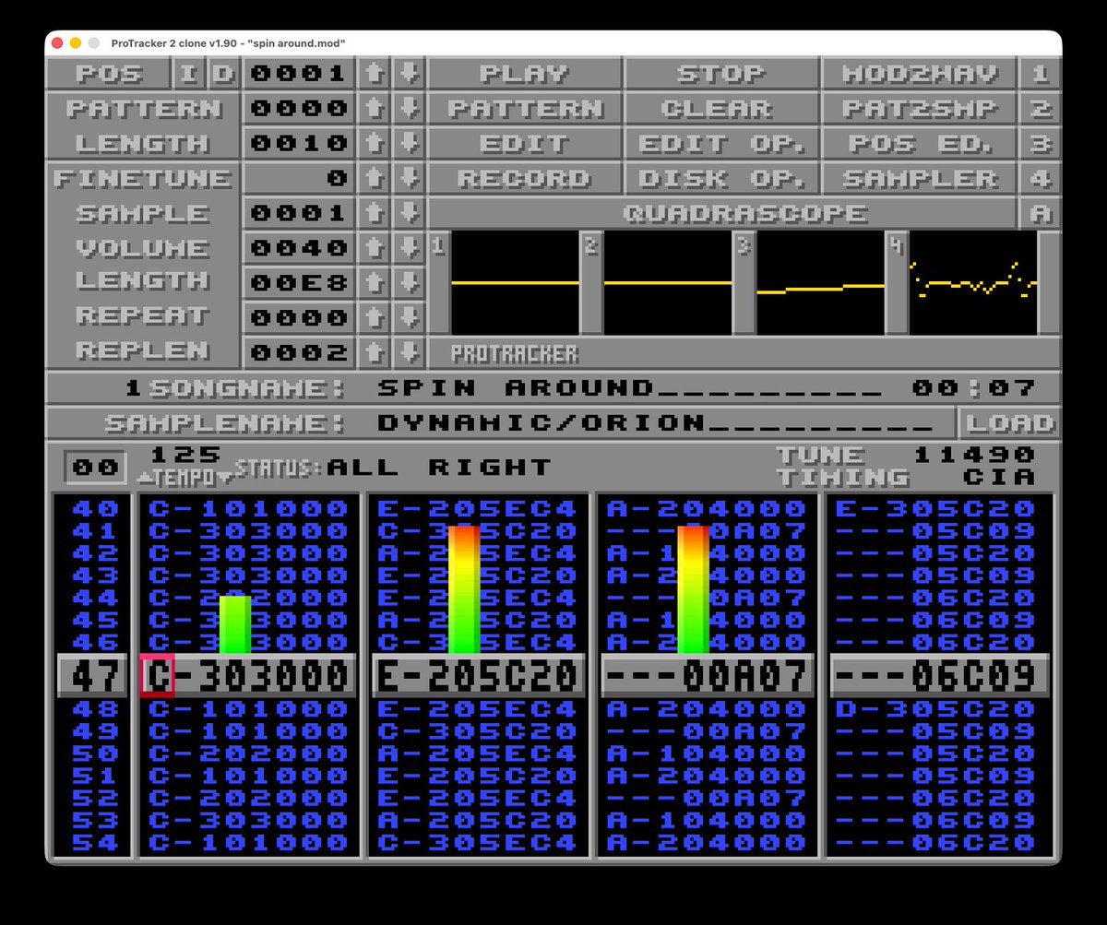Viewport: 1107px width, 925px height.
Task: Decrease the PATTERN number with down arrow
Action: click(409, 109)
